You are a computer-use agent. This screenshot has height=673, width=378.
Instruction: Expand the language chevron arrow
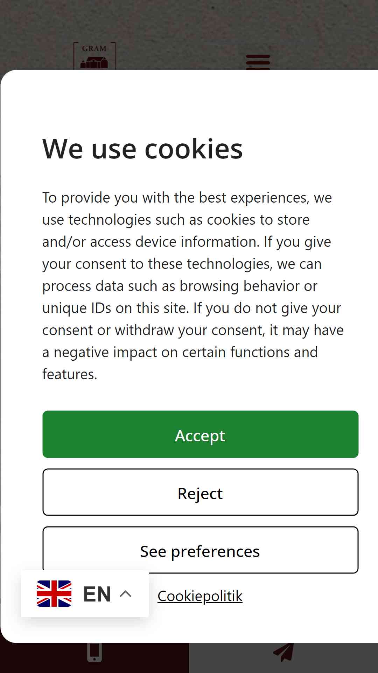[125, 594]
